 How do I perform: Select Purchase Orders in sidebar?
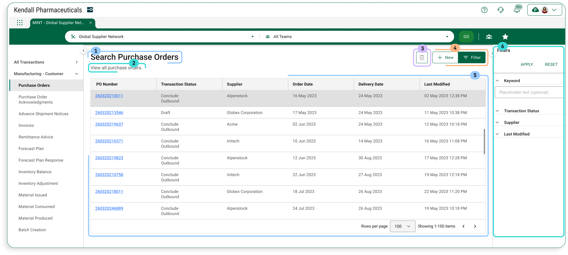pos(46,85)
